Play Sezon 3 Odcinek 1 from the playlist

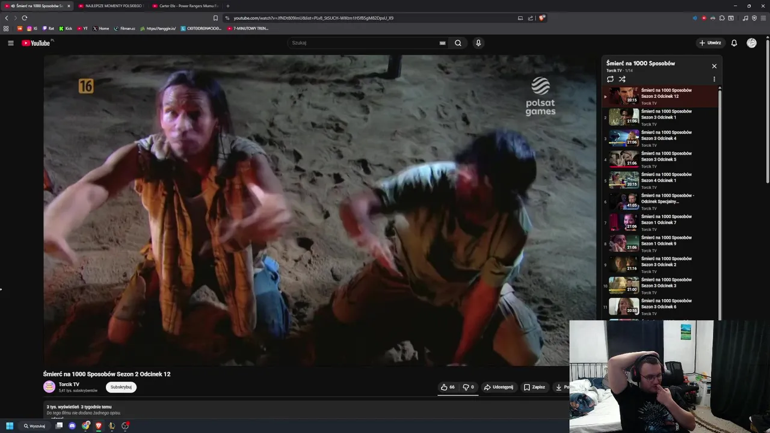point(661,117)
